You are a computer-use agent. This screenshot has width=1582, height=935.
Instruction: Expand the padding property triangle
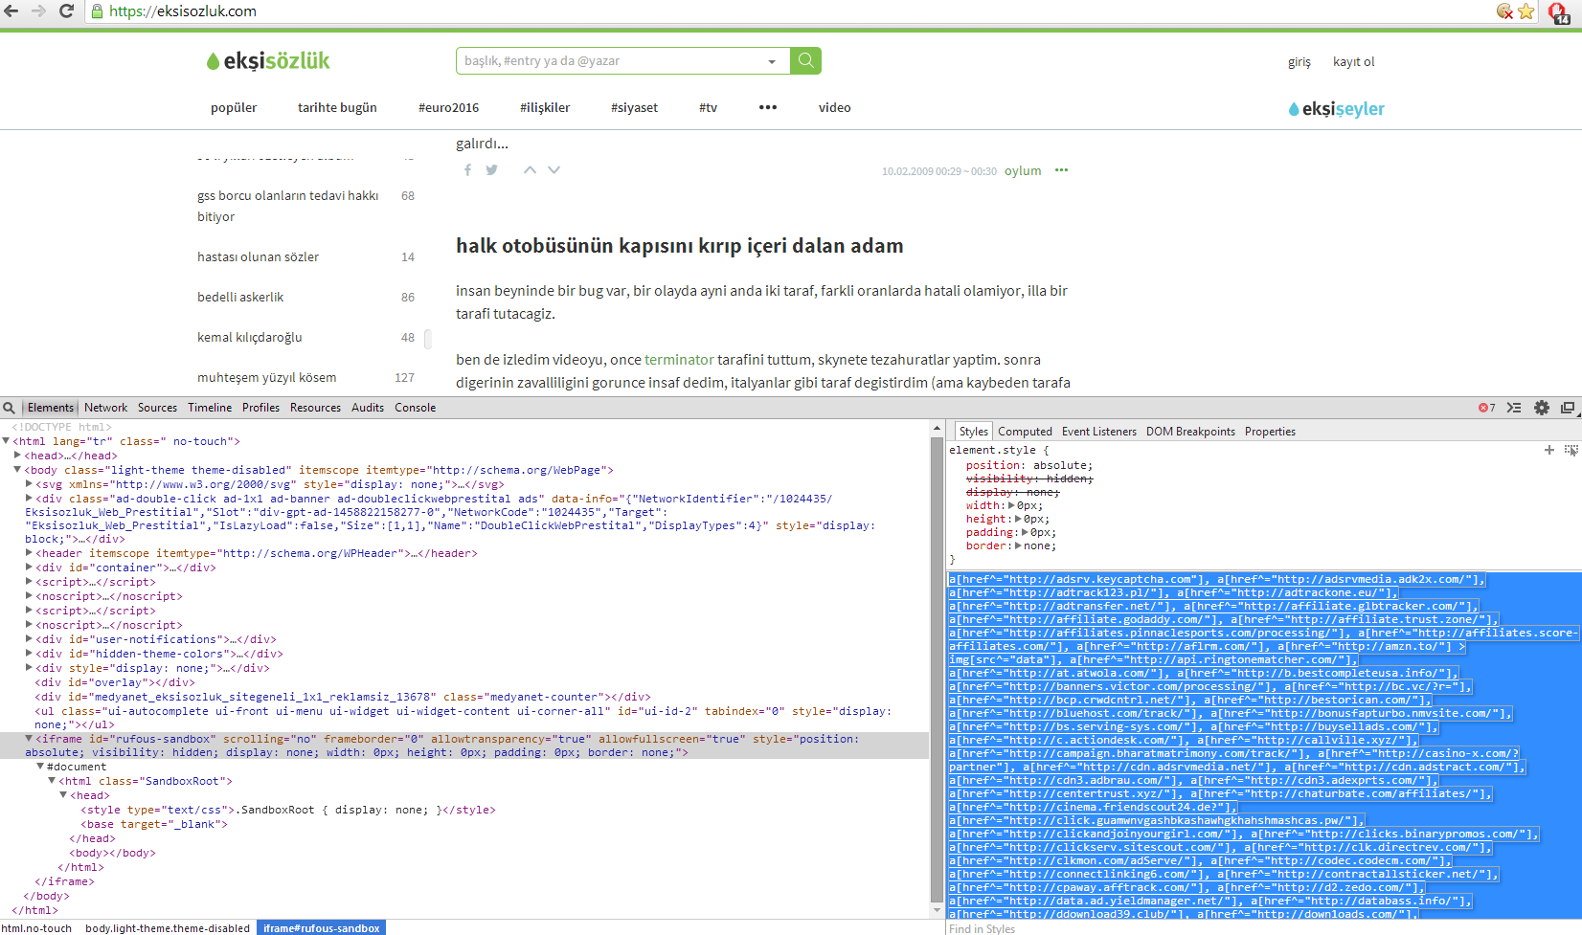pos(1026,532)
